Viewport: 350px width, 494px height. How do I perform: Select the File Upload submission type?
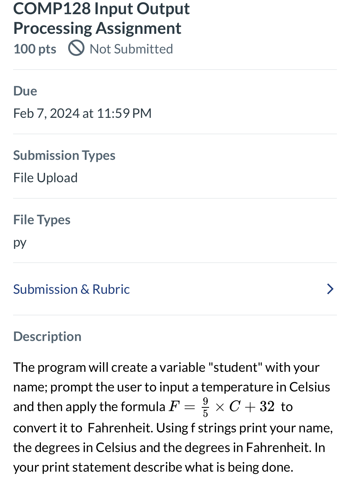45,178
